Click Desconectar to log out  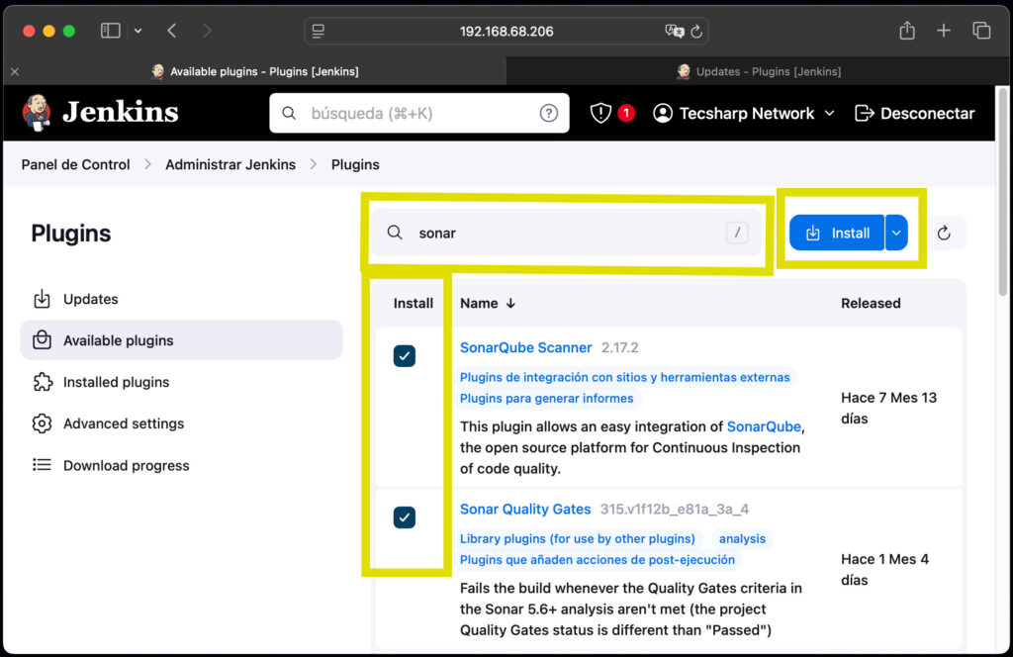(914, 113)
